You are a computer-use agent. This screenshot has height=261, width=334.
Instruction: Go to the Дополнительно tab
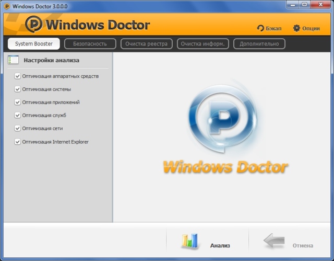click(x=259, y=44)
